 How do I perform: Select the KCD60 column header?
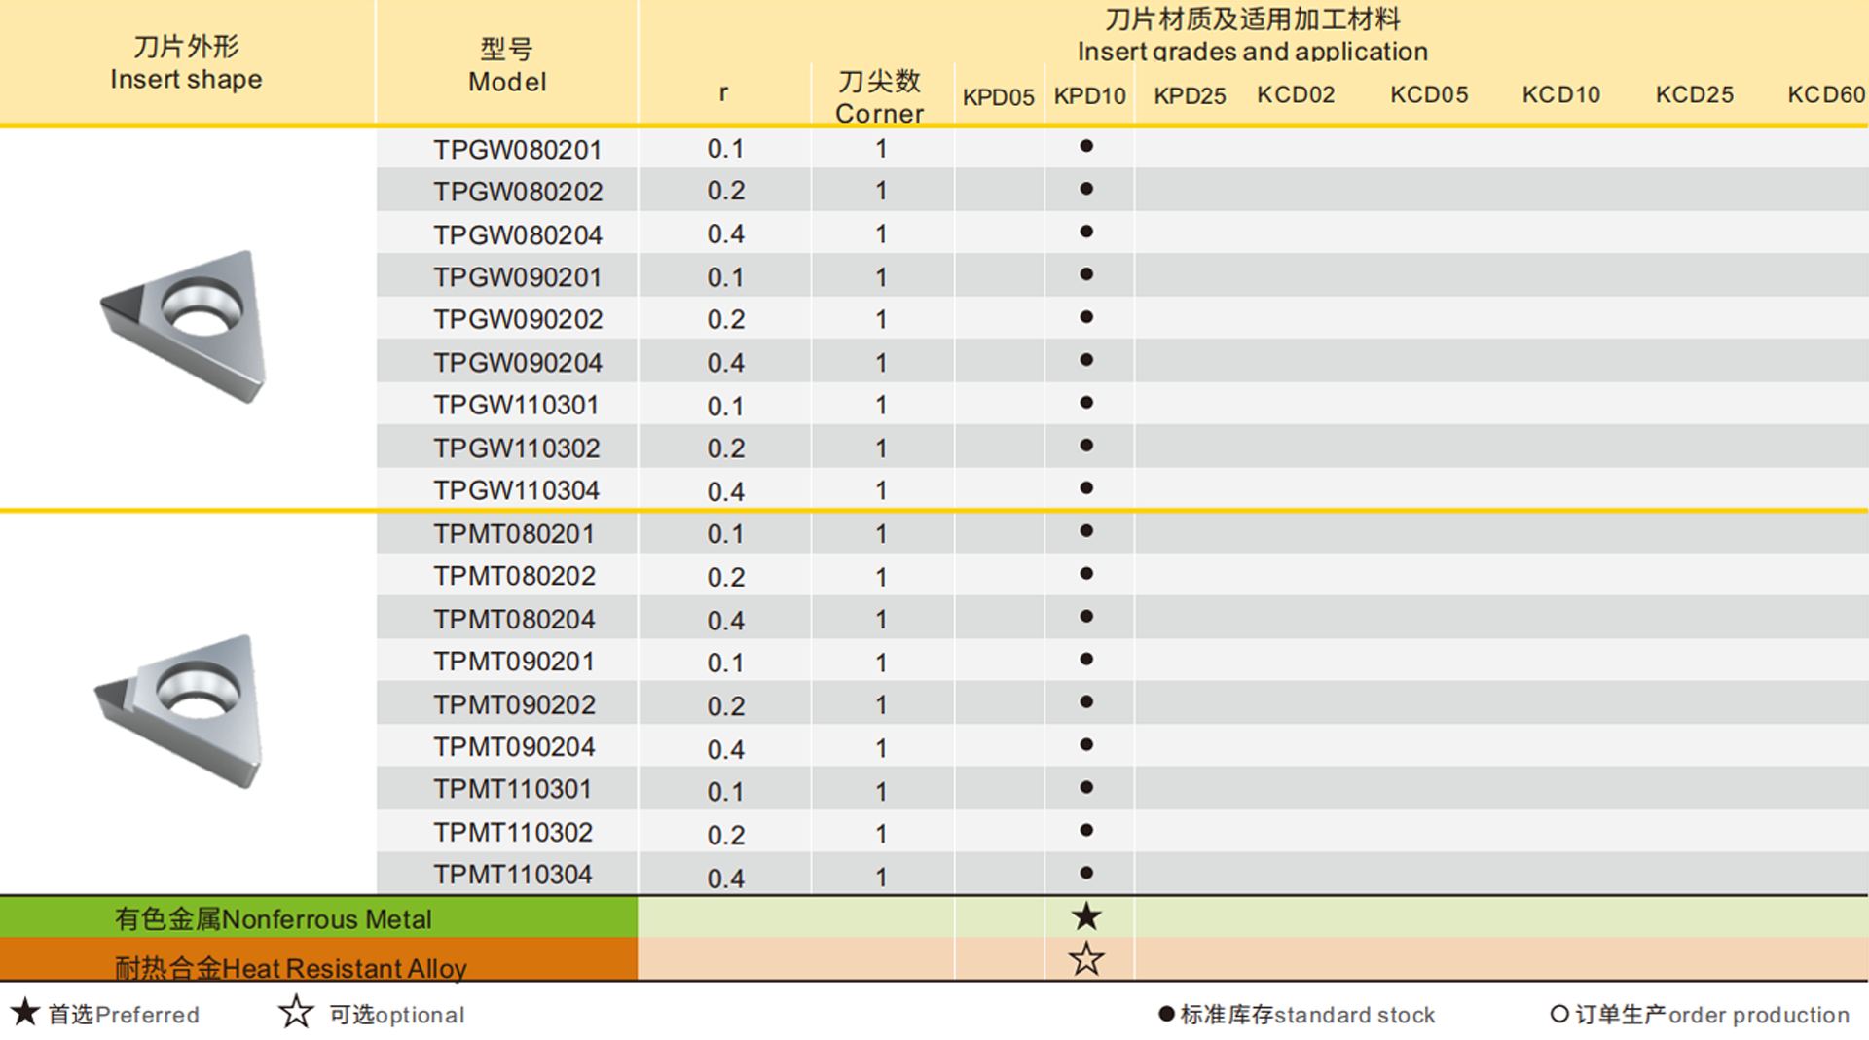[x=1825, y=94]
